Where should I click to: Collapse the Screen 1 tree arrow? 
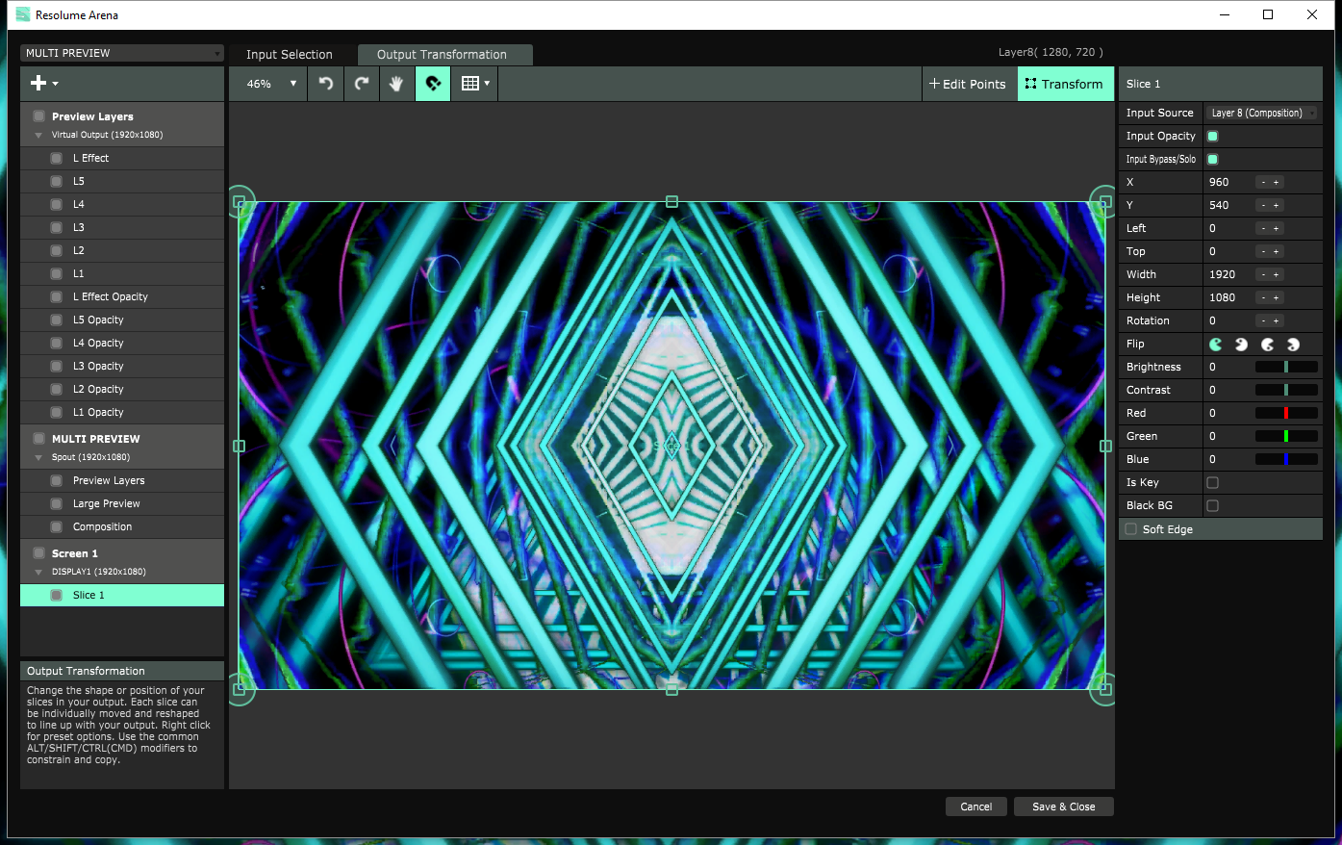[38, 572]
